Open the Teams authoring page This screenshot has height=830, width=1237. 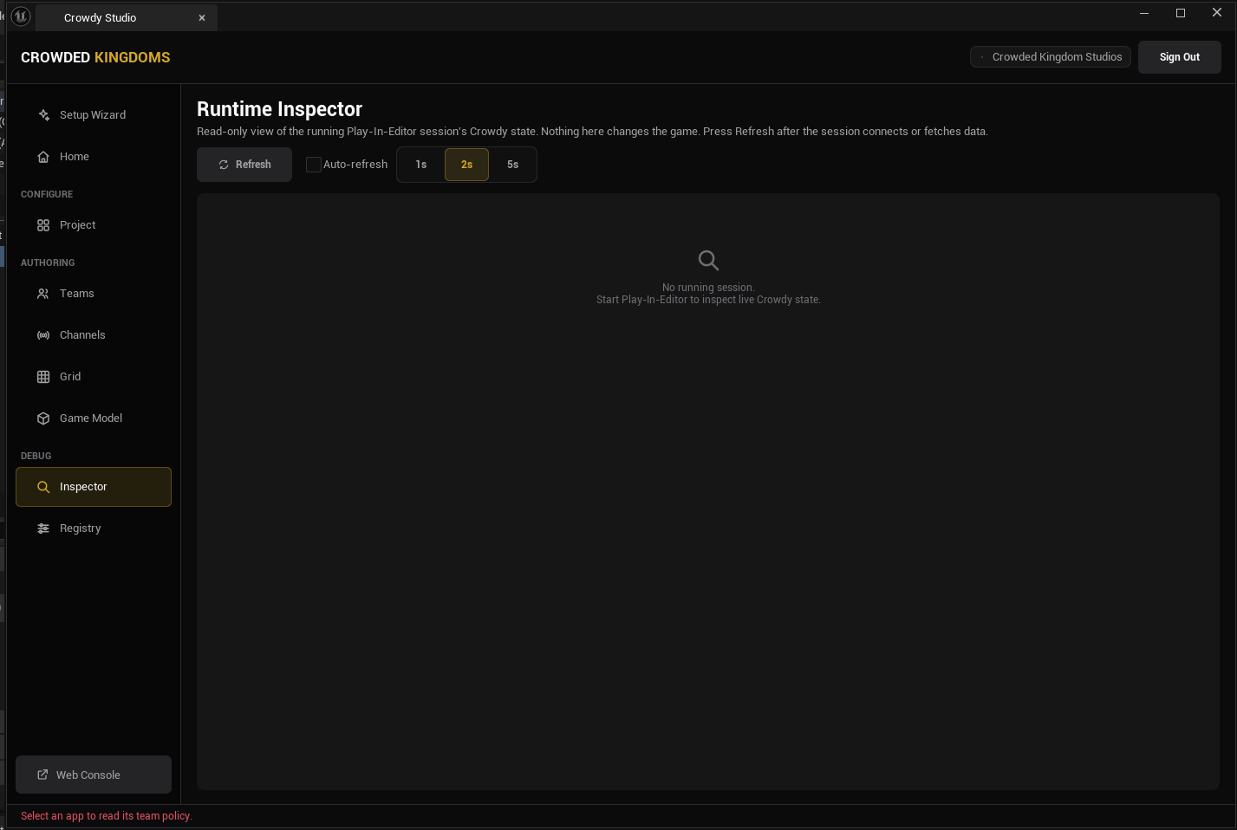point(94,294)
